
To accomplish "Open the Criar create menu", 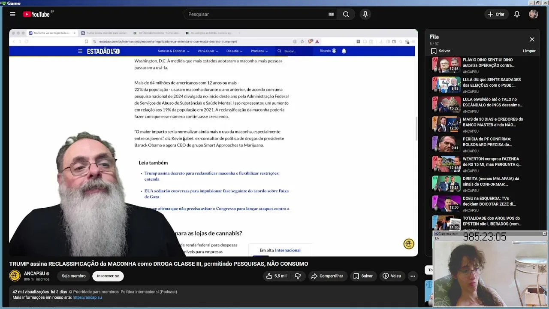I will pos(496,14).
